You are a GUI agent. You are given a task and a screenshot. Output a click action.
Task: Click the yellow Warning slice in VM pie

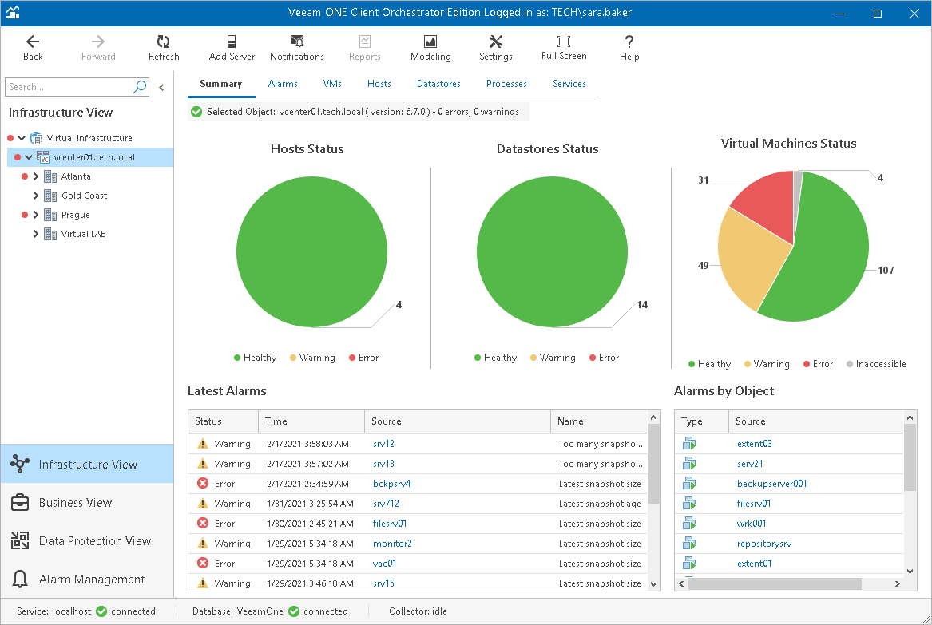click(x=749, y=255)
